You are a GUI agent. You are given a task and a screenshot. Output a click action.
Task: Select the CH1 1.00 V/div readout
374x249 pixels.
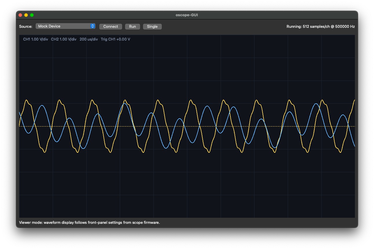36,39
